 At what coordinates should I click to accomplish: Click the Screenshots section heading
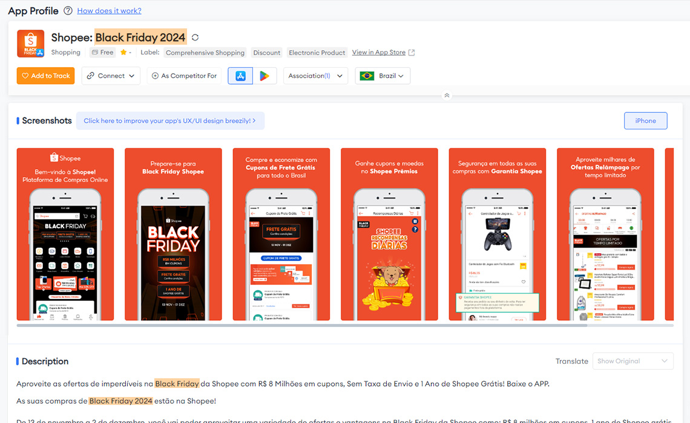[x=47, y=121]
